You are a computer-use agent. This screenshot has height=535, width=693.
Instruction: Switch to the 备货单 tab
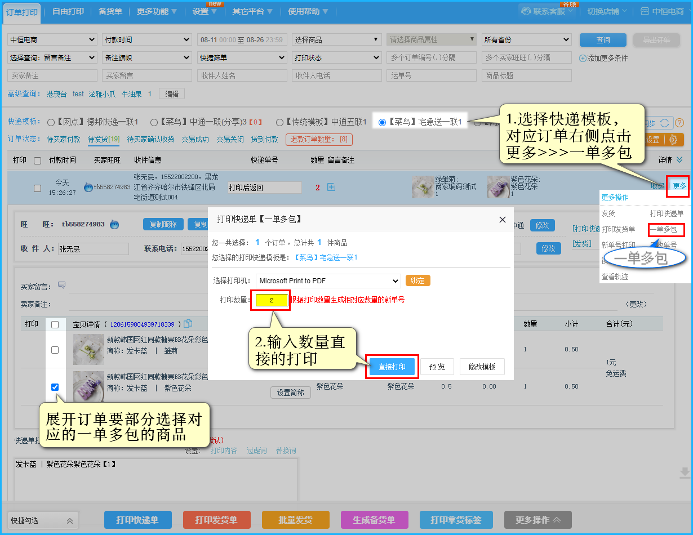[110, 11]
